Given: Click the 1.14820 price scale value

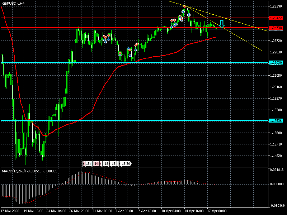Looking at the screenshot, I should tap(276, 156).
